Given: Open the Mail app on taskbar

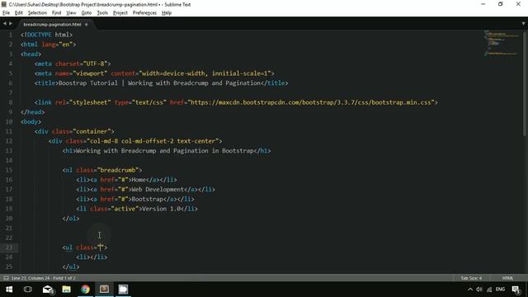Looking at the screenshot, I should [48, 290].
